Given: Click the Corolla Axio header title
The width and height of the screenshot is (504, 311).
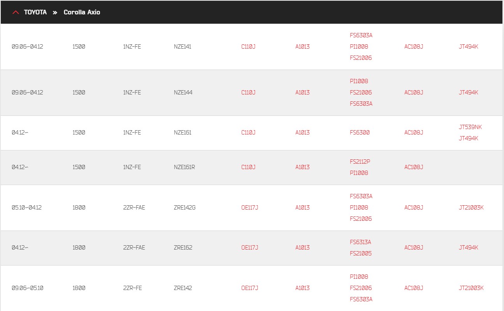Looking at the screenshot, I should 82,12.
